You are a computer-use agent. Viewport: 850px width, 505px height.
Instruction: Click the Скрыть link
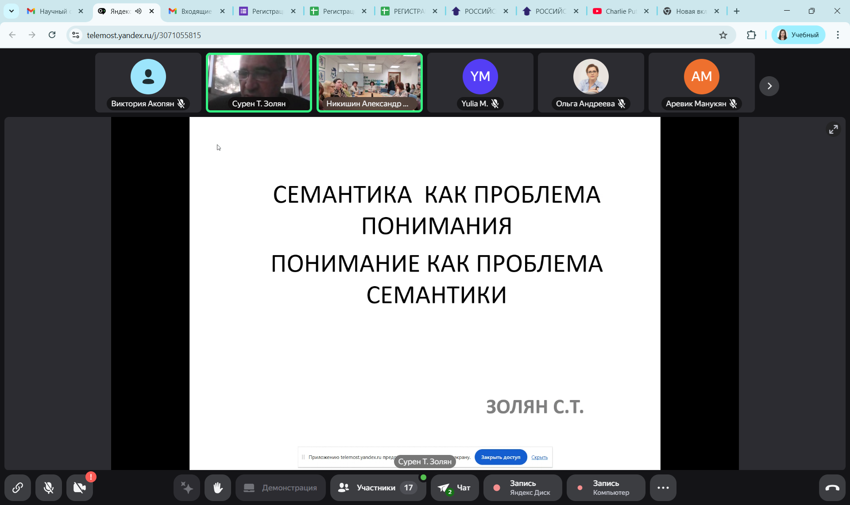point(539,457)
